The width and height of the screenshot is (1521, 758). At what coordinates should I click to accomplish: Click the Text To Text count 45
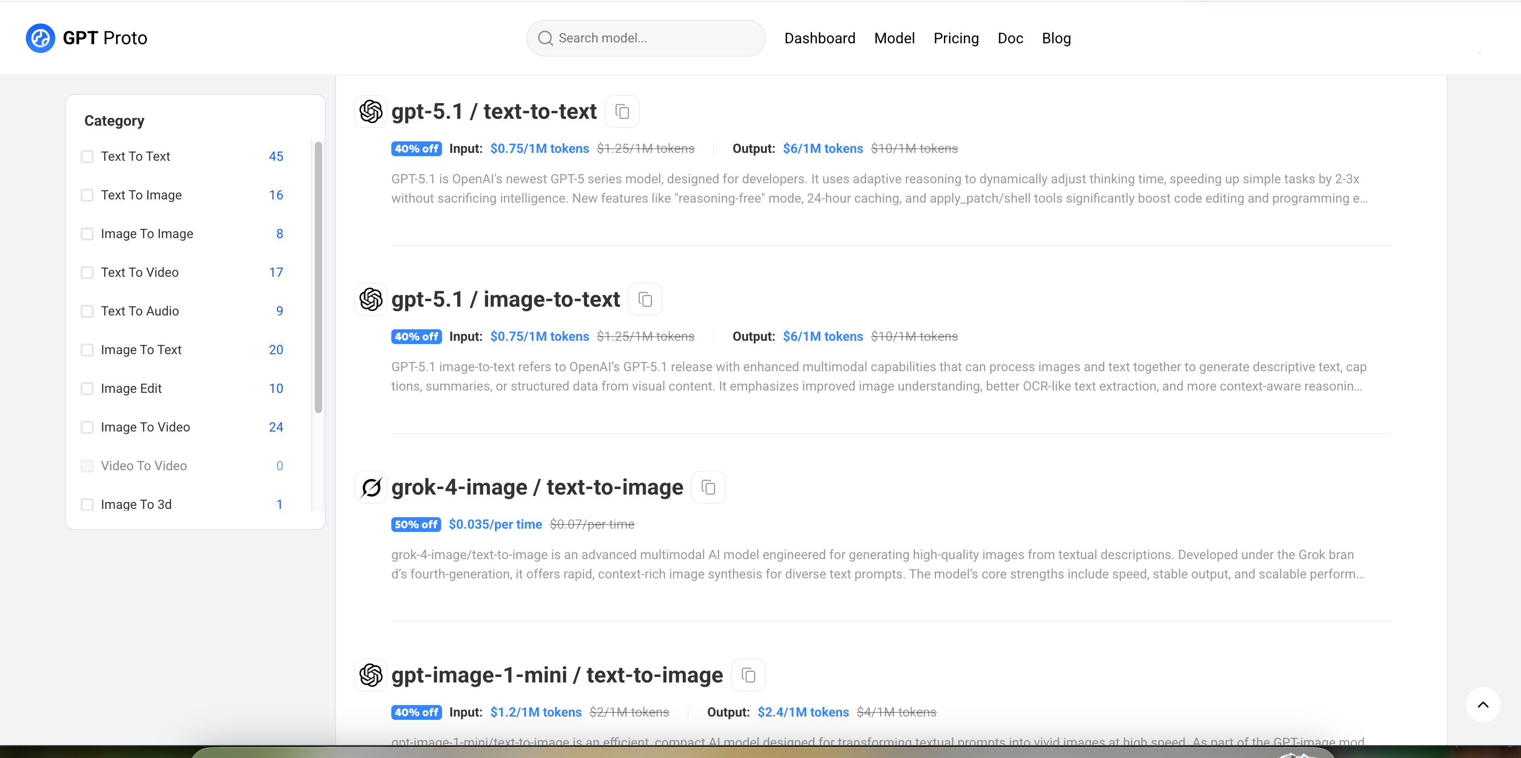pyautogui.click(x=276, y=156)
